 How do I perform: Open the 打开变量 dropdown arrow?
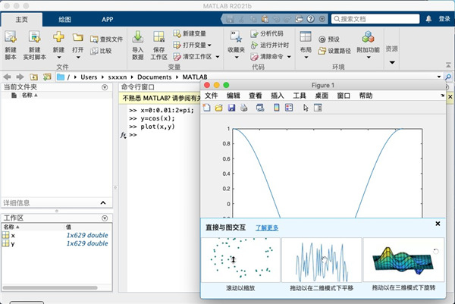click(x=209, y=45)
